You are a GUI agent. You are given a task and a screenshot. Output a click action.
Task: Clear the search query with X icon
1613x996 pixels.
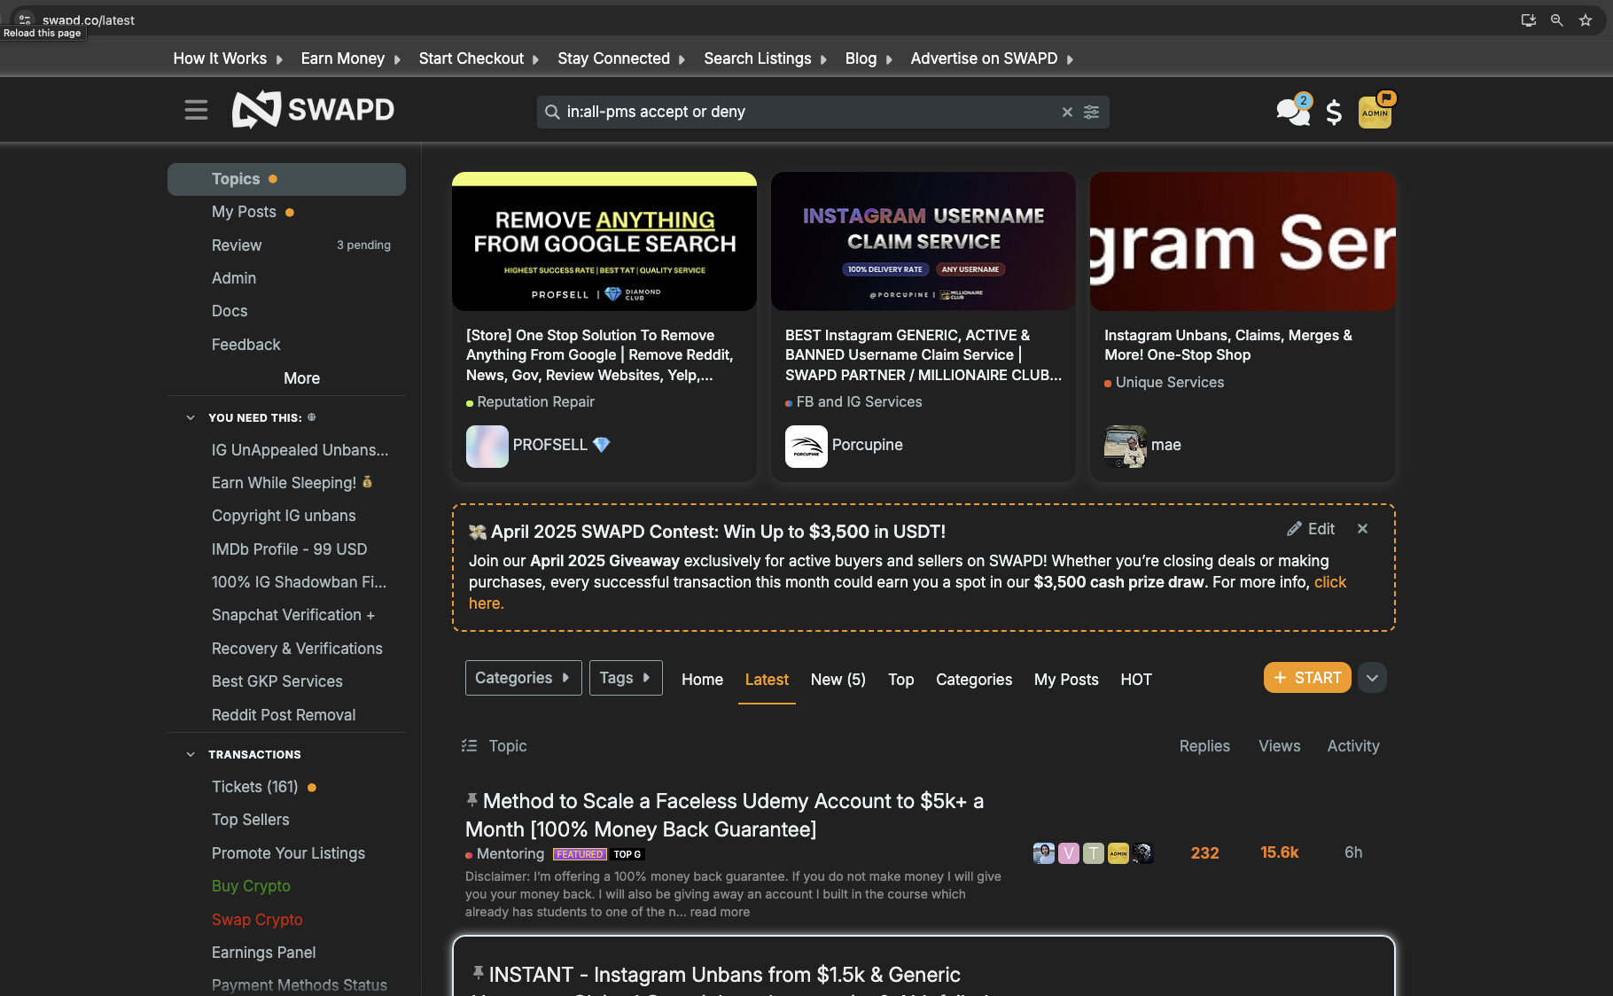coord(1067,112)
